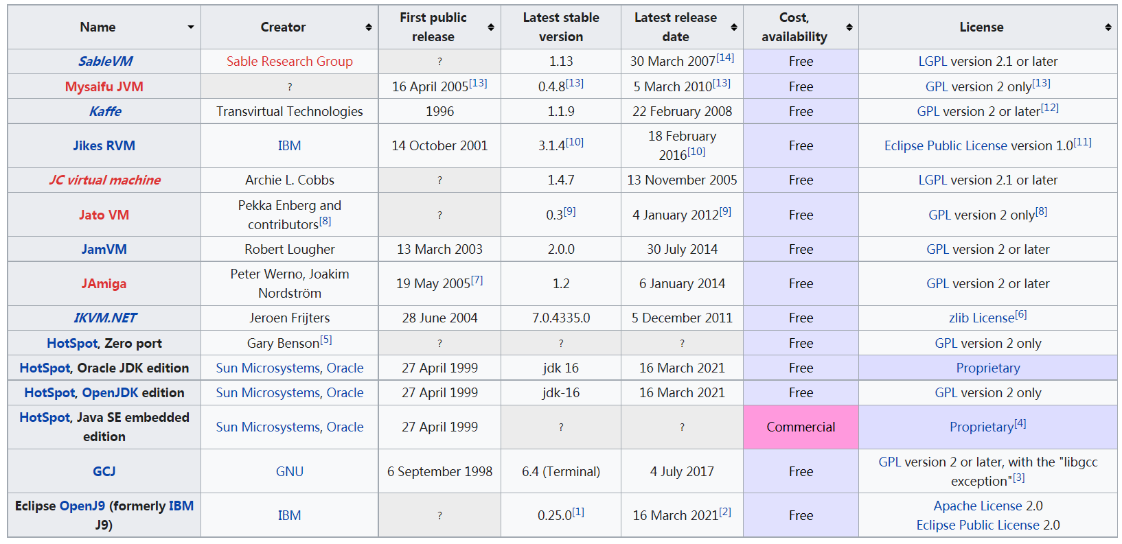Click the Name column header
This screenshot has height=544, width=1122.
point(104,27)
